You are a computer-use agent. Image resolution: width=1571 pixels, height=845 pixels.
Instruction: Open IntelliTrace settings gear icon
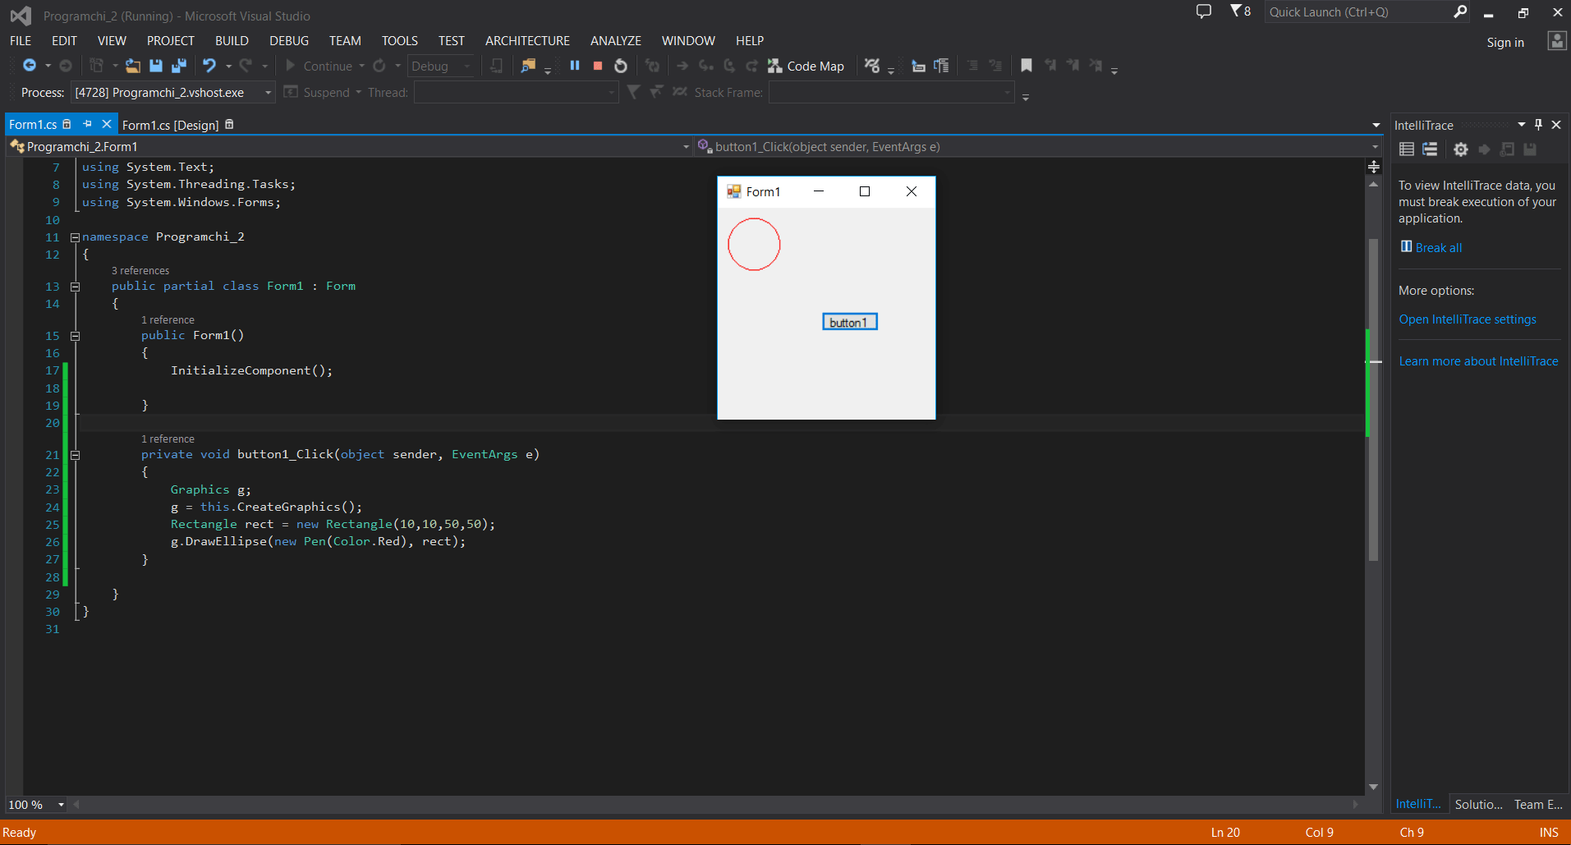pyautogui.click(x=1460, y=149)
